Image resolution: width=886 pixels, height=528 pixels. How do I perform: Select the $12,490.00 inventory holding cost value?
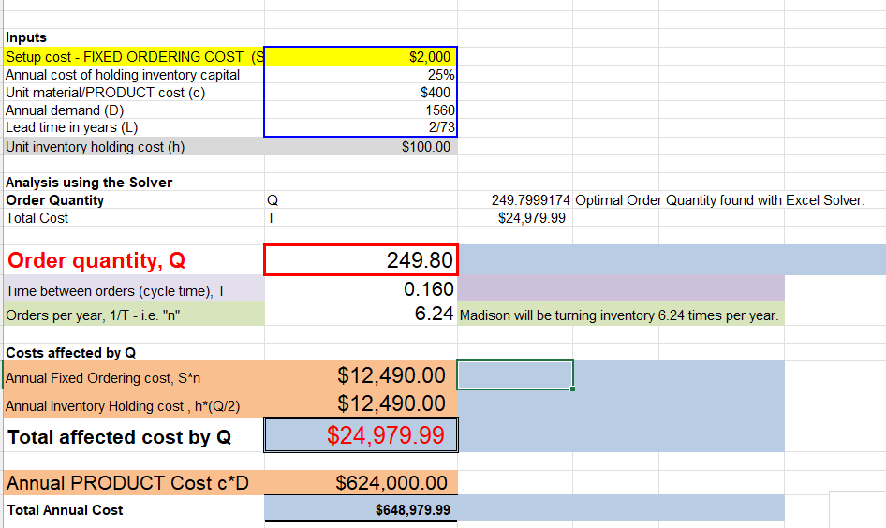[x=361, y=403]
